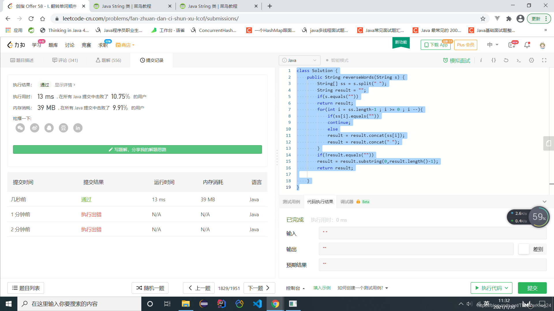
Task: Toggle the 智能模式 smart mode
Action: pyautogui.click(x=337, y=60)
